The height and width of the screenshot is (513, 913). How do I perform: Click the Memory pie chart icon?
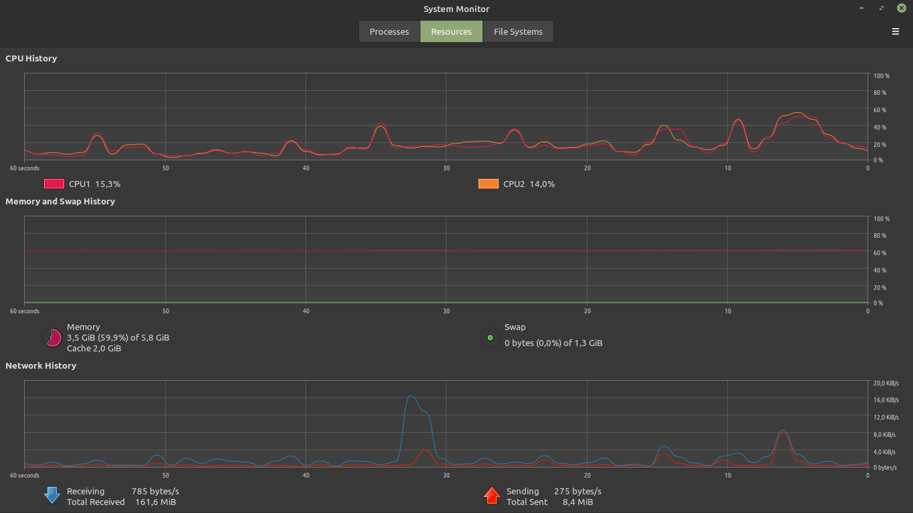(52, 338)
